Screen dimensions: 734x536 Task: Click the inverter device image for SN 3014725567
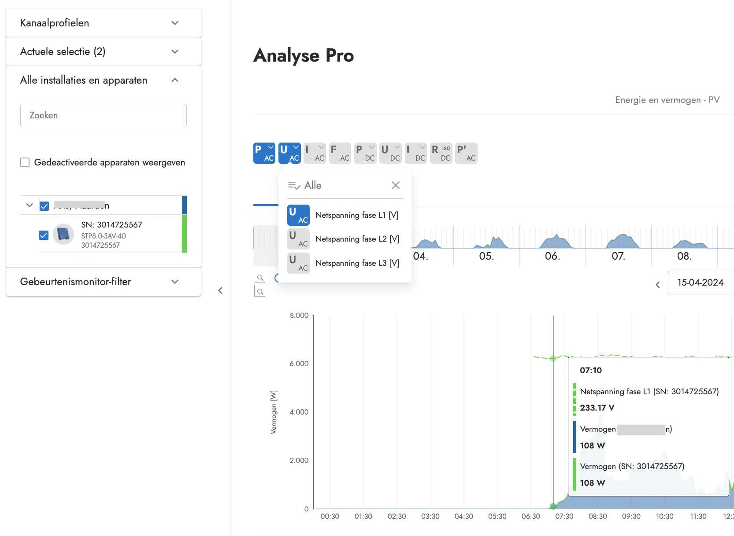pyautogui.click(x=63, y=234)
